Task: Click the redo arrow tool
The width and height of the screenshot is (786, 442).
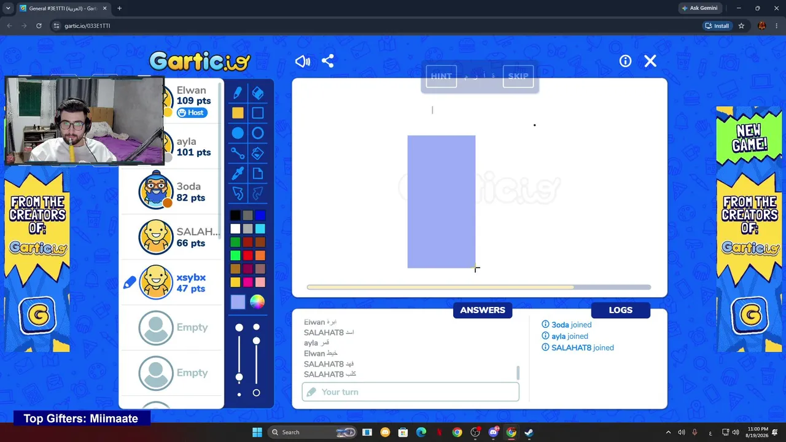Action: pyautogui.click(x=258, y=194)
